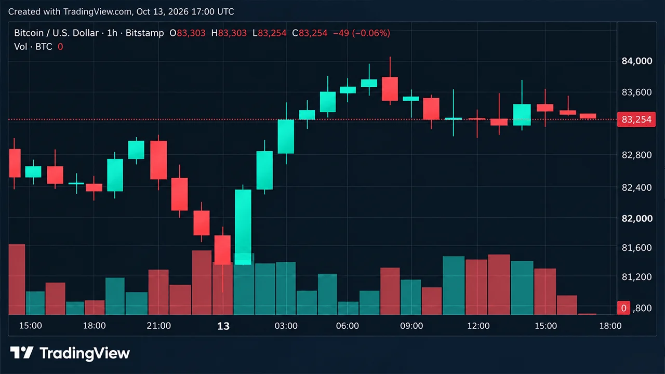
Task: Click the 13 date marker on time axis
Action: coord(223,326)
